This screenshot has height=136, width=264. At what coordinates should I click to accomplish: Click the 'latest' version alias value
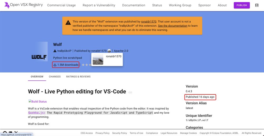click(189, 108)
